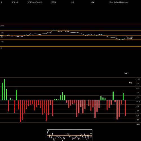Click the MR axis label -20

pyautogui.click(x=138, y=106)
